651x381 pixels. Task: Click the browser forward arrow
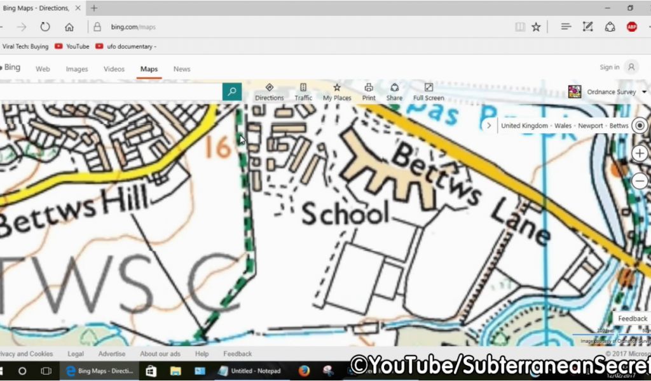point(22,27)
